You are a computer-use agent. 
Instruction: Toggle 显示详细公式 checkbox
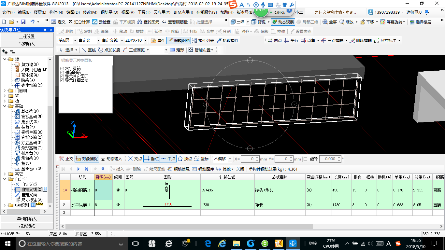point(62,80)
